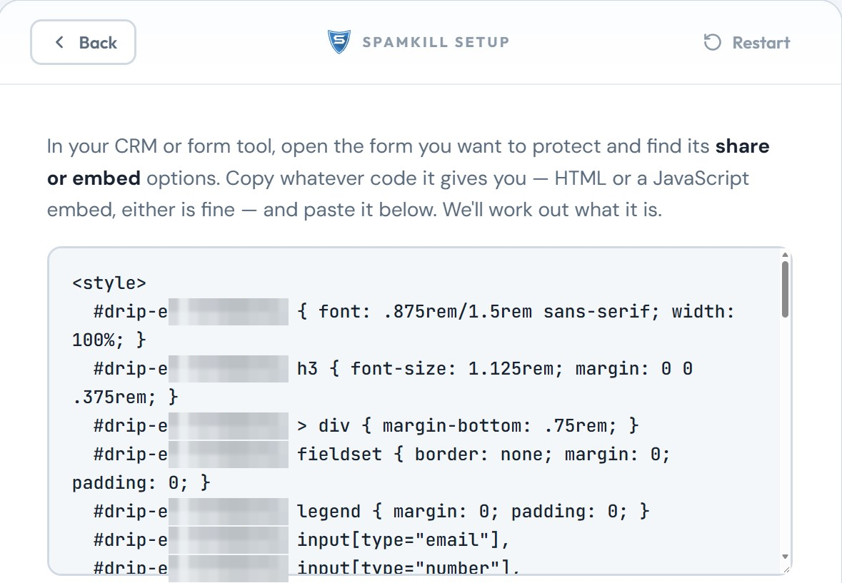842x583 pixels.
Task: Click the SPAMKILL SETUP title text
Action: [x=436, y=42]
